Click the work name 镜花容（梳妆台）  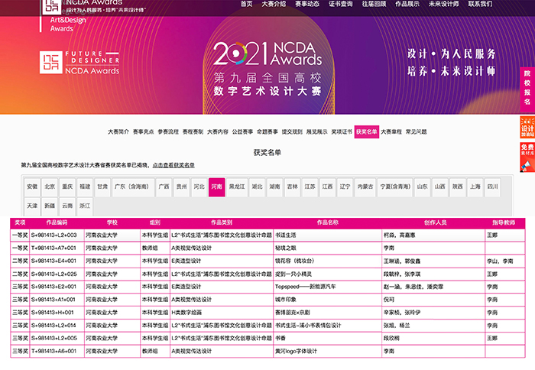[x=295, y=261]
